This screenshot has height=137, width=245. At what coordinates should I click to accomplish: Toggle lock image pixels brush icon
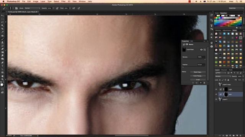click(x=222, y=80)
